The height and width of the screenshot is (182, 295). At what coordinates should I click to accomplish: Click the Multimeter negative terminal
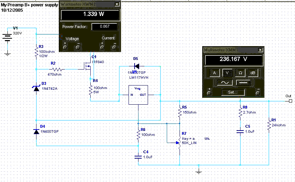point(258,93)
